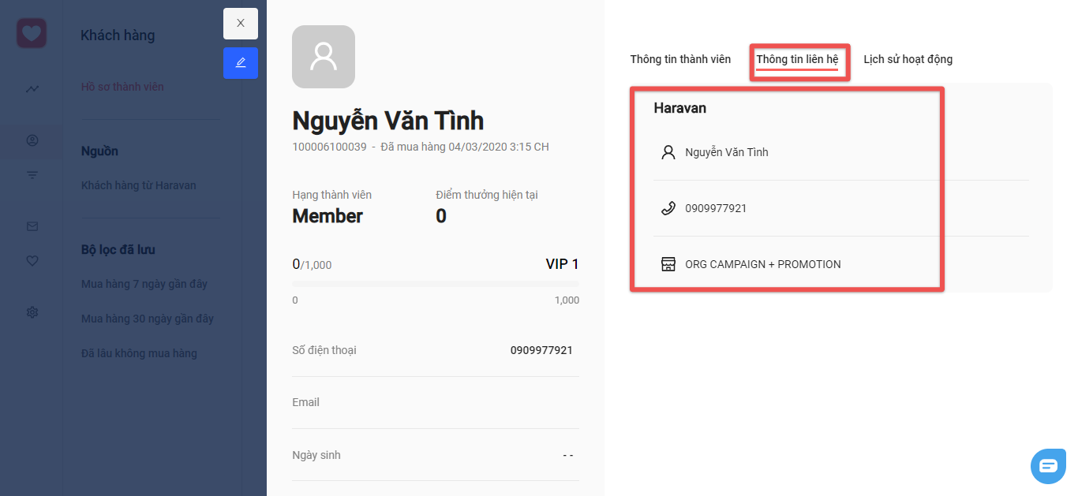Select the Thông tin liên hệ tab
The height and width of the screenshot is (496, 1078).
(x=797, y=59)
